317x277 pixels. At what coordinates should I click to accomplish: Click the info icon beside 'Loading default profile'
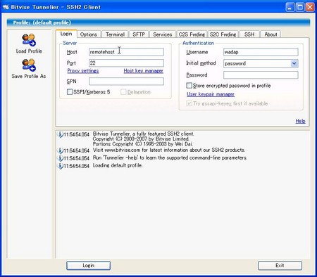[60, 166]
